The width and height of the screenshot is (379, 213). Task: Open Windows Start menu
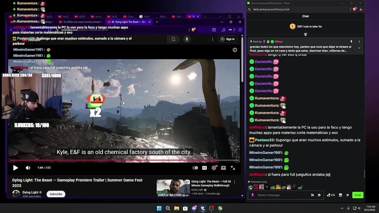(159, 208)
